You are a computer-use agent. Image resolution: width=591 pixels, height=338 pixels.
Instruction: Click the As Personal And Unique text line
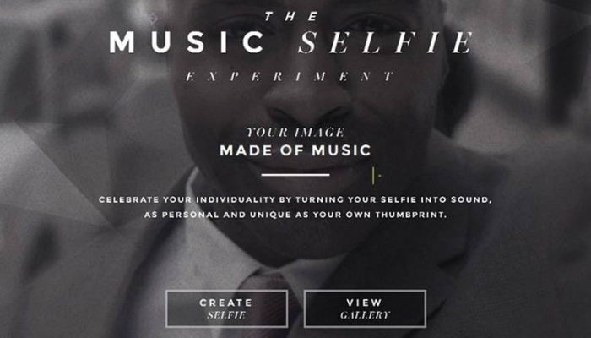click(295, 215)
